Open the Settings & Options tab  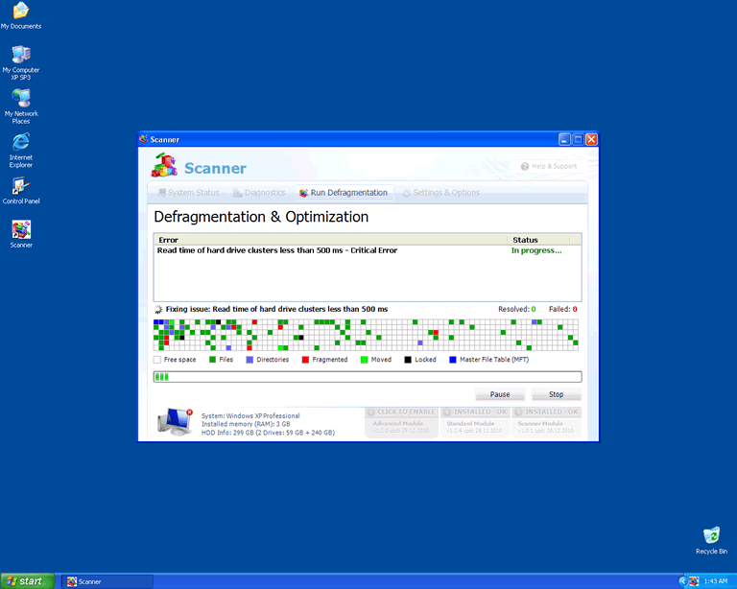[x=440, y=193]
